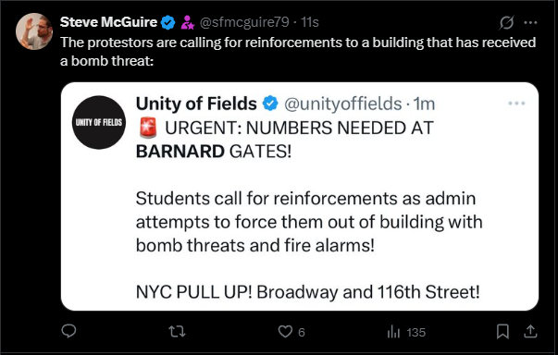Open three-dot menu on quoted tweet
This screenshot has height=355, width=558.
pyautogui.click(x=516, y=104)
